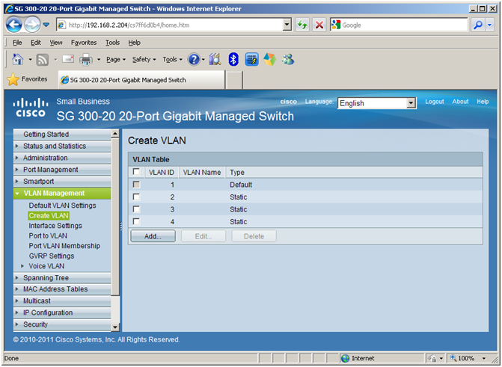Open Default VLAN Settings
Viewport: 502px width, 367px height.
pos(62,206)
